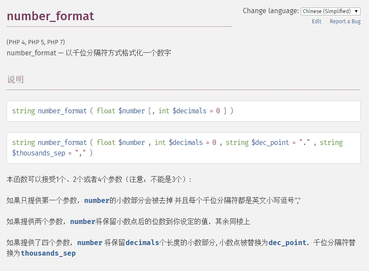Click 'number' in the paragraph starting 如果提供两个参数
369x271 pixels.
(x=83, y=221)
